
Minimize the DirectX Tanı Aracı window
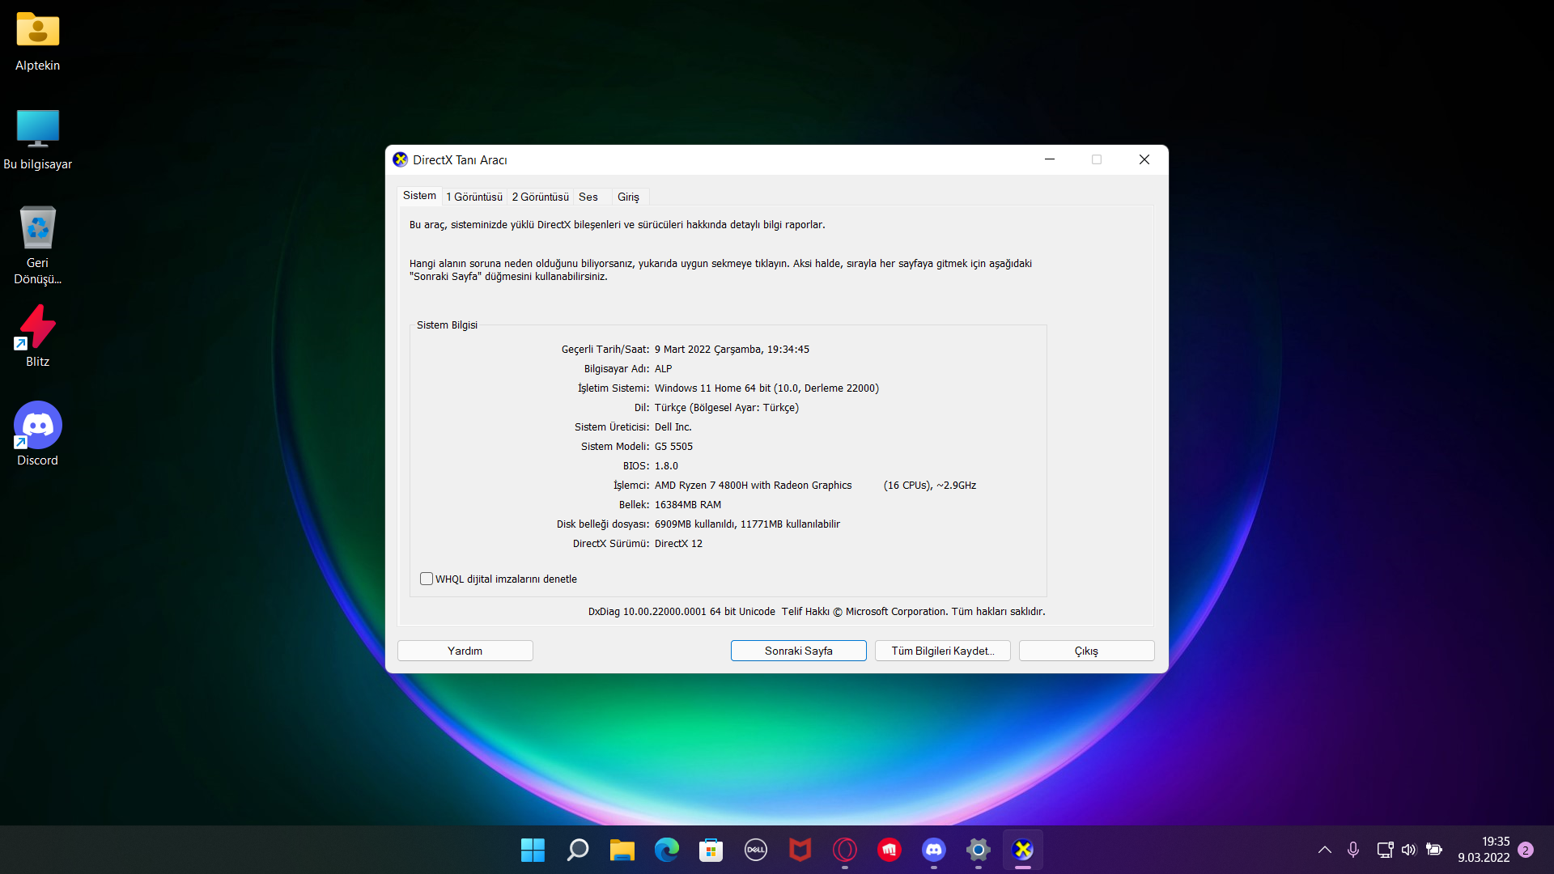coord(1050,159)
